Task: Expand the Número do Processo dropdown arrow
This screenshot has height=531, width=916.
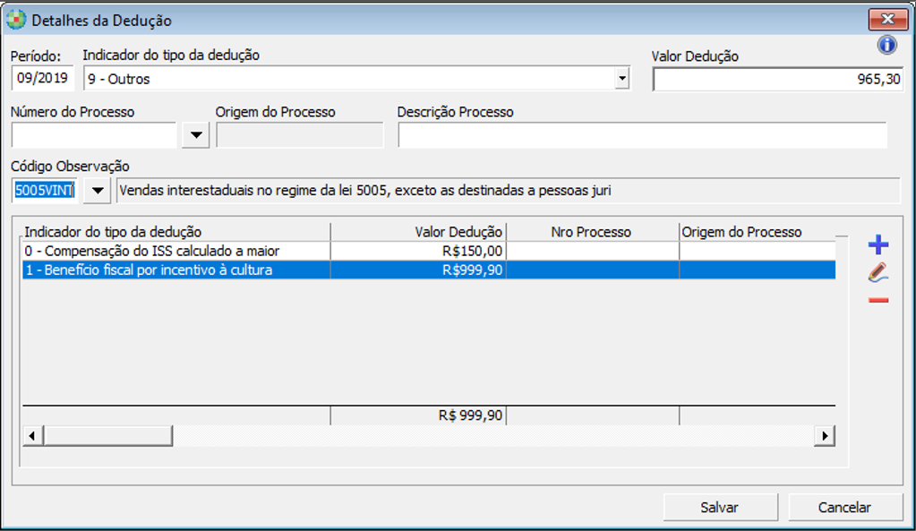Action: point(195,135)
